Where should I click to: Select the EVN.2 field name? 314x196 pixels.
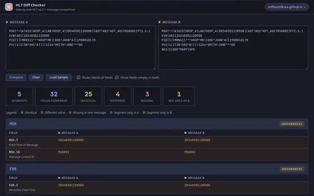coord(13,185)
